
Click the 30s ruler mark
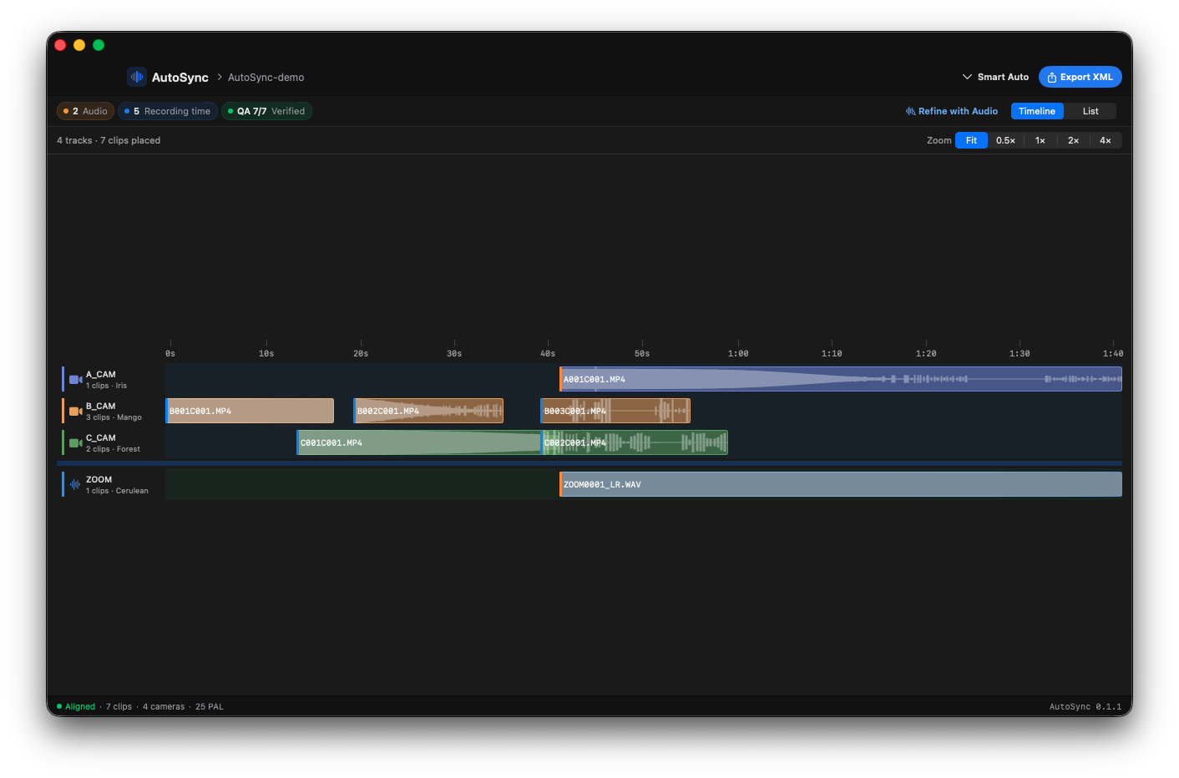454,353
